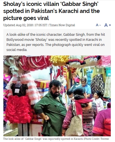
Task: Click the 17:05 IST timestamp
Action: pyautogui.click(x=41, y=25)
